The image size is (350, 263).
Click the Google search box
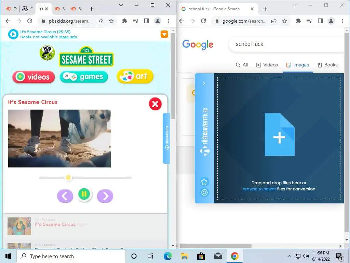pos(286,44)
